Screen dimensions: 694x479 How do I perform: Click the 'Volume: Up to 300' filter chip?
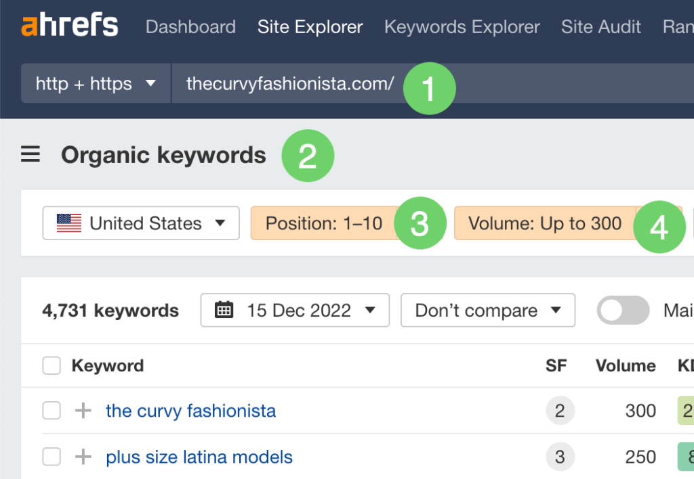click(x=546, y=223)
